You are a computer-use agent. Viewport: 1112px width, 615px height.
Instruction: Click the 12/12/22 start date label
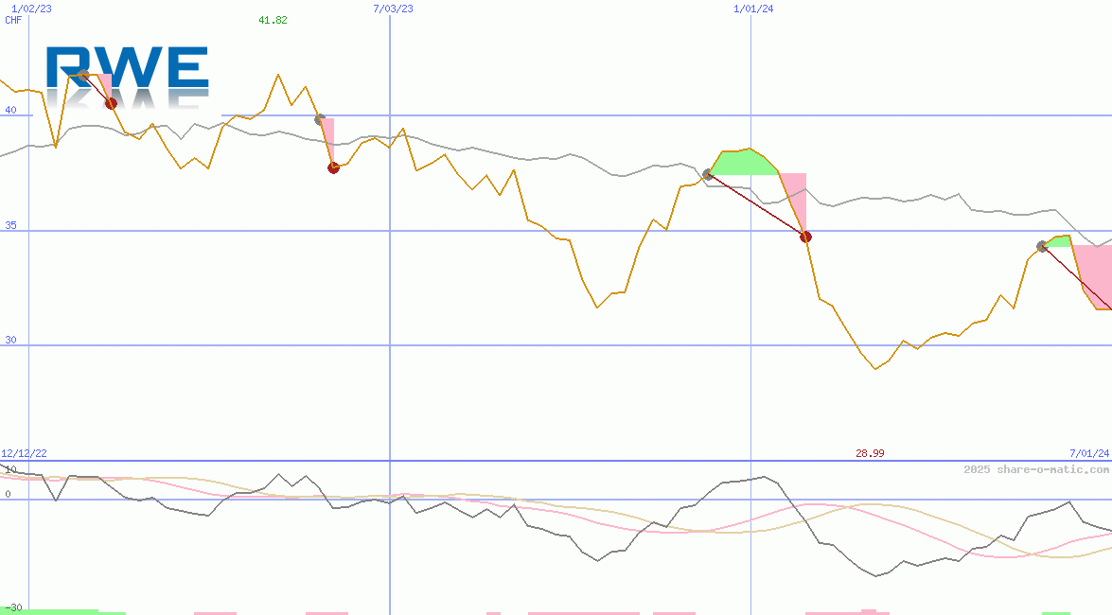(x=24, y=452)
